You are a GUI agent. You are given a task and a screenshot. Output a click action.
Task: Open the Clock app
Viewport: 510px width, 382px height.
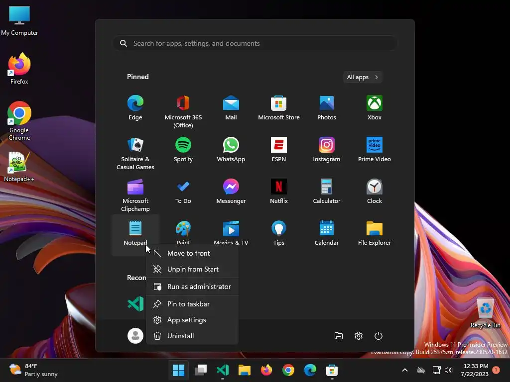[375, 192]
